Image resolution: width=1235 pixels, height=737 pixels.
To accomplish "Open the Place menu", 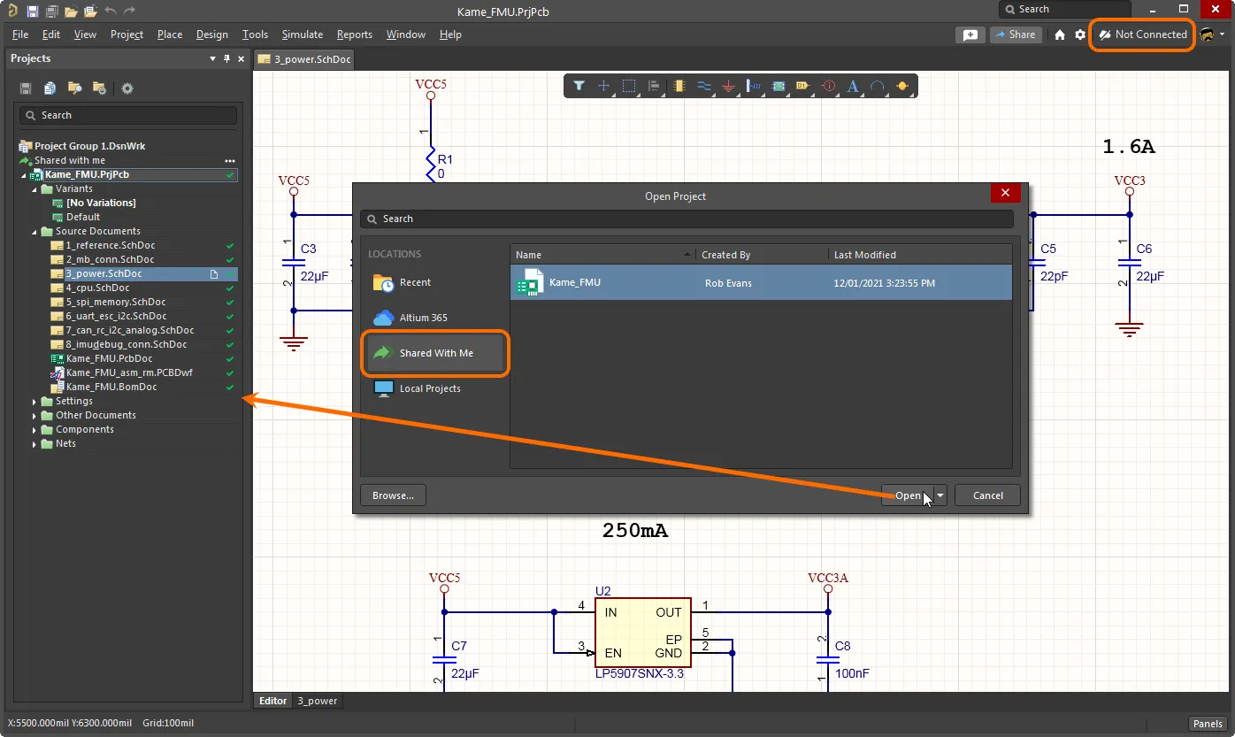I will [170, 35].
